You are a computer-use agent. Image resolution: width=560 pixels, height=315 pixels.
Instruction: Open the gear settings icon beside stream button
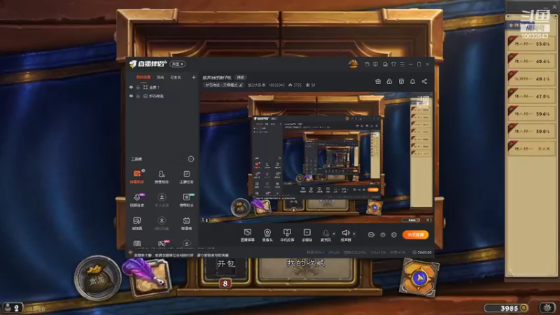tap(394, 234)
